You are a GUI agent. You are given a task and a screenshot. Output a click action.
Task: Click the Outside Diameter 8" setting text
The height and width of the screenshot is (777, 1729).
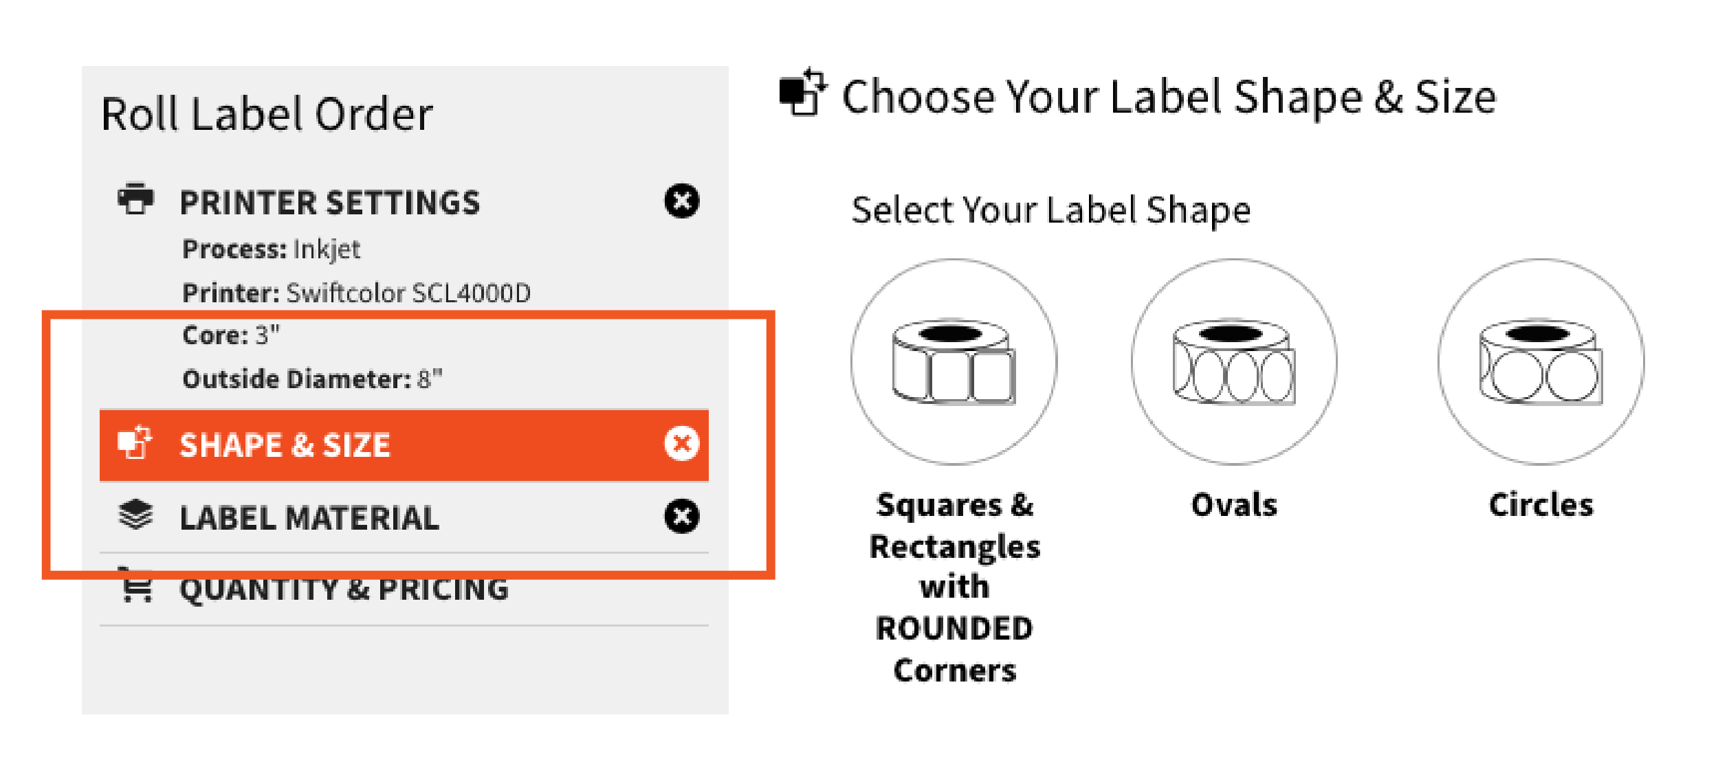[x=313, y=378]
